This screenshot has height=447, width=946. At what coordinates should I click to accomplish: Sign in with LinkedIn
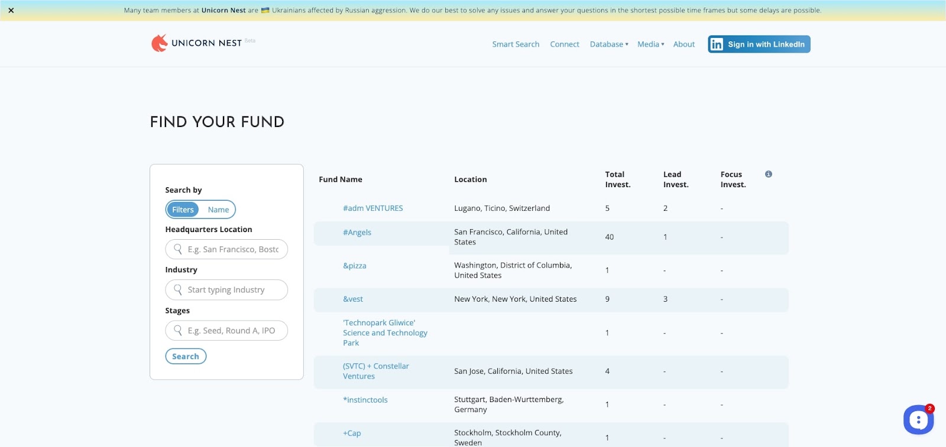(x=759, y=44)
